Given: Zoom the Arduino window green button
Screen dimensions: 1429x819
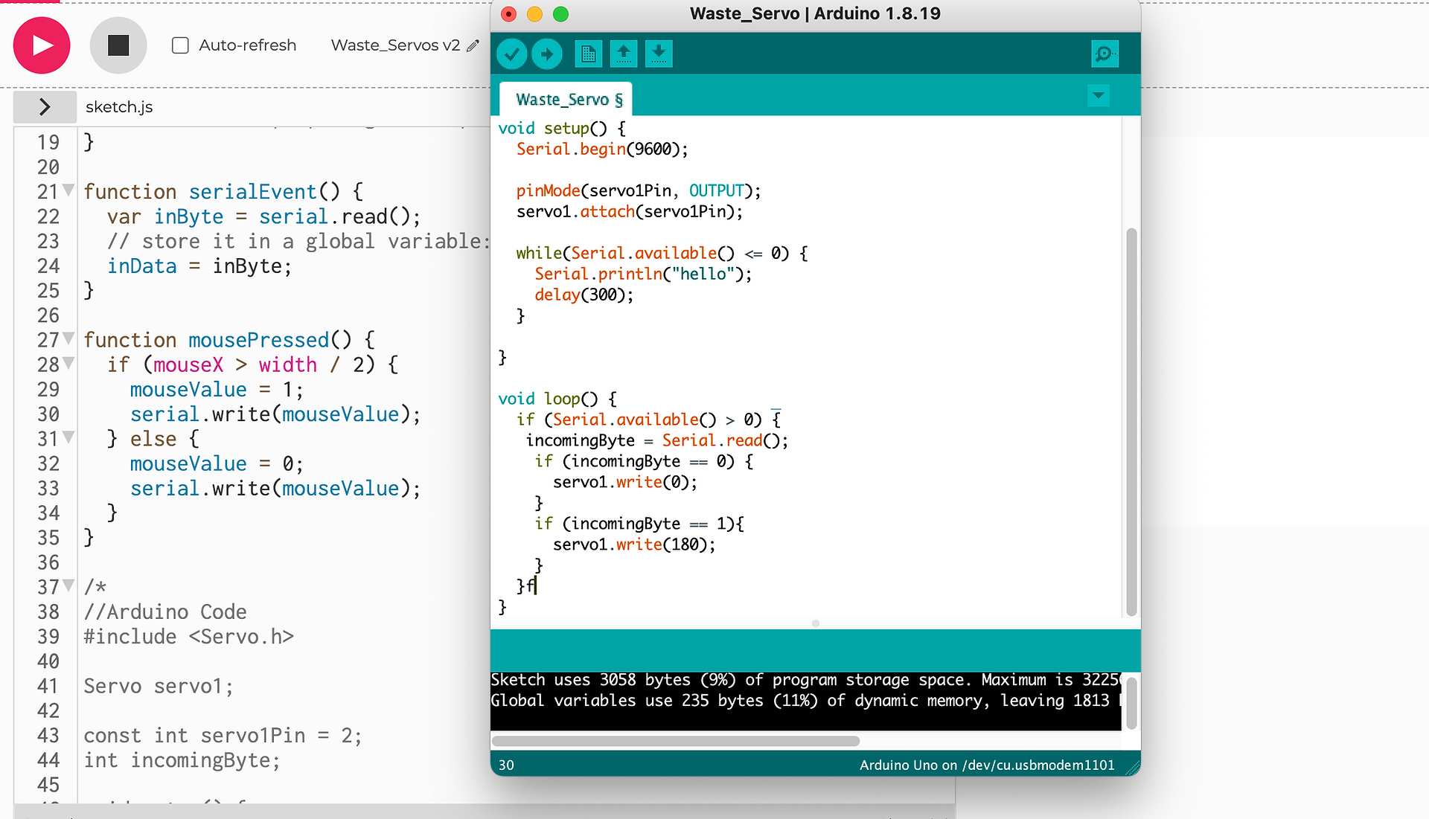Looking at the screenshot, I should (x=560, y=14).
